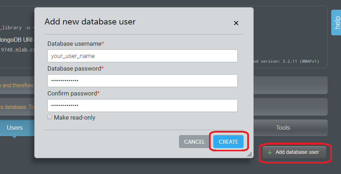Focus the Confirm password field
Screen dimensions: 341x174
142,106
